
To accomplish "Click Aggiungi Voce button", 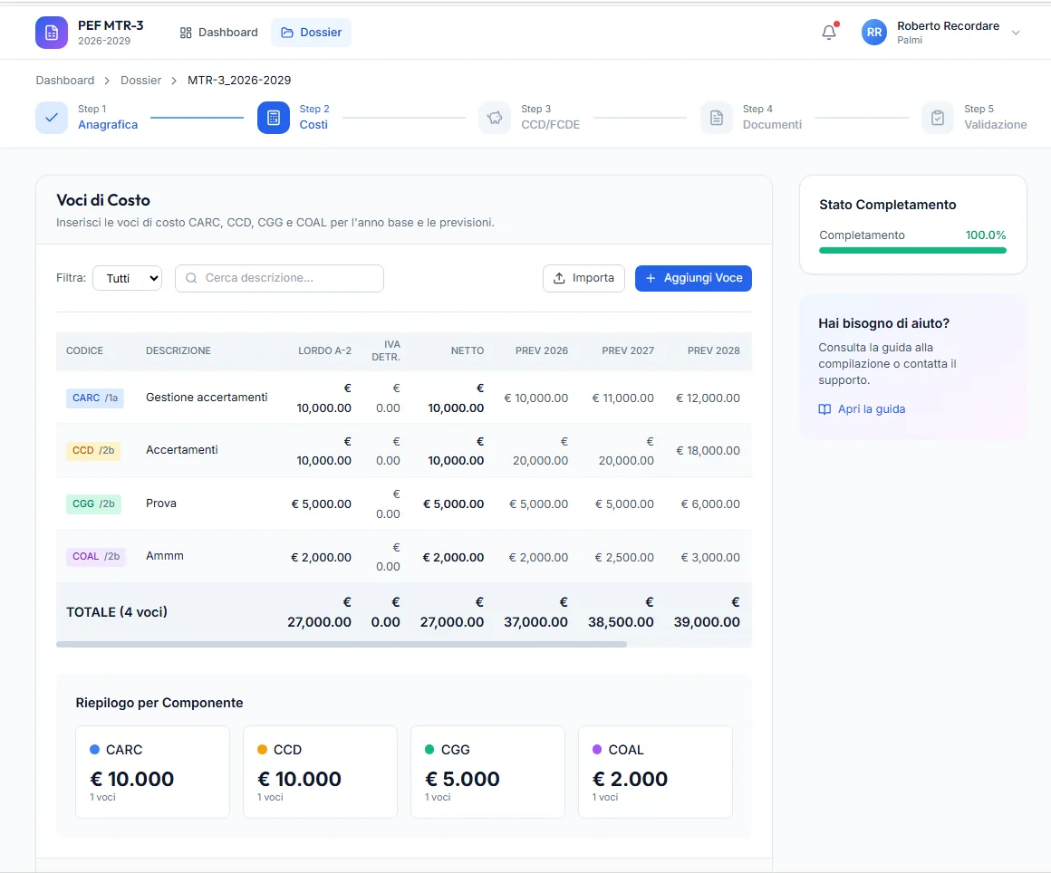I will (x=693, y=278).
